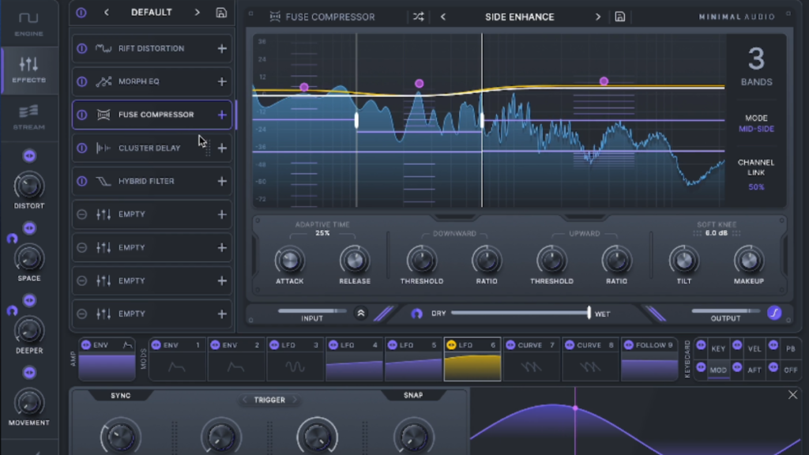The width and height of the screenshot is (809, 455).
Task: Load previous Fuse Compressor preset
Action: click(443, 17)
